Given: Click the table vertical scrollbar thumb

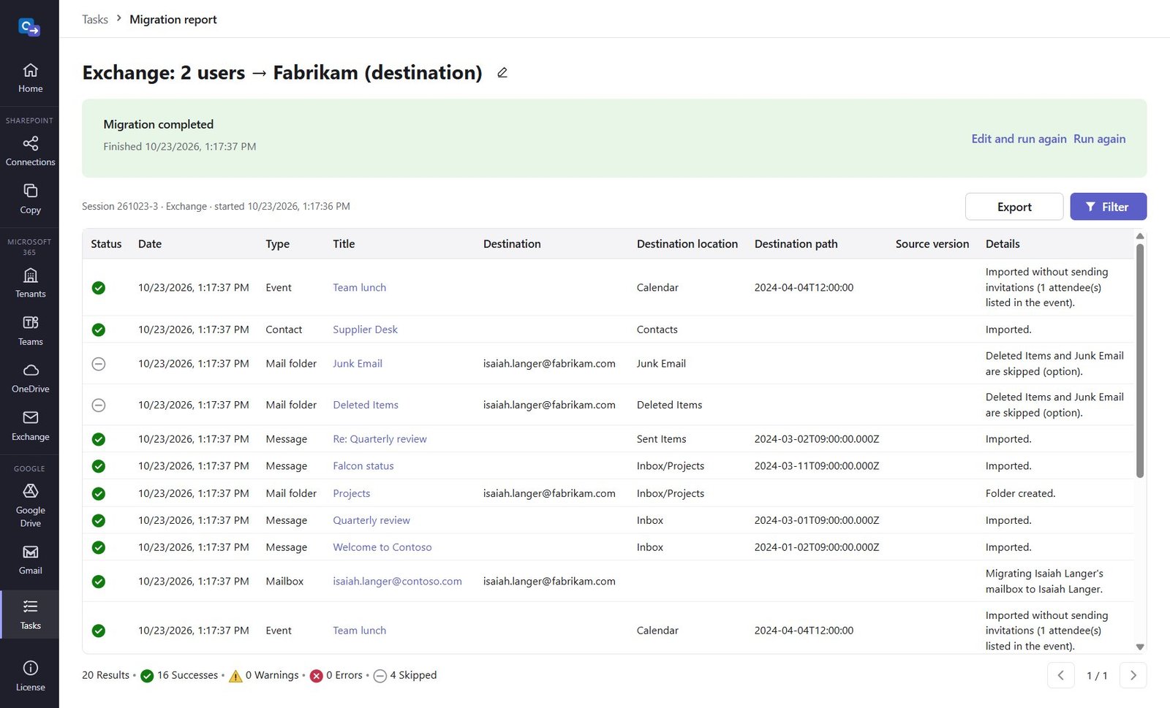Looking at the screenshot, I should click(x=1139, y=361).
